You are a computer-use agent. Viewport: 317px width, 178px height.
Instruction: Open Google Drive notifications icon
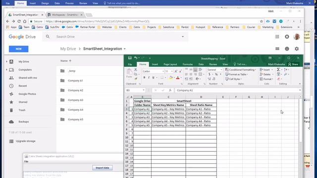pos(287,37)
